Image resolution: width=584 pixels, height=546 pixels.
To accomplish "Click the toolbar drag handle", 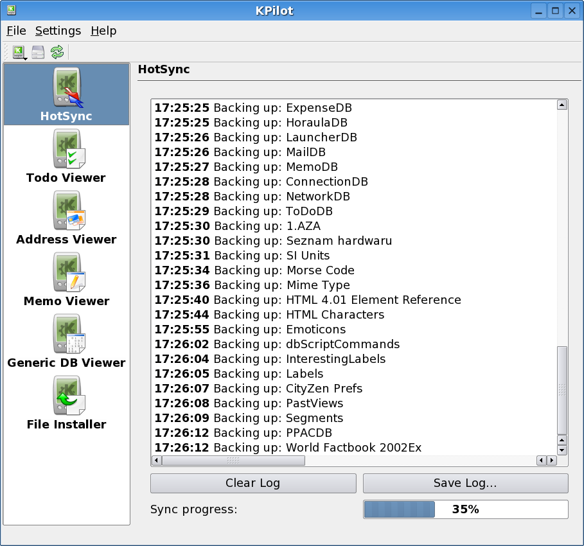I will point(6,52).
